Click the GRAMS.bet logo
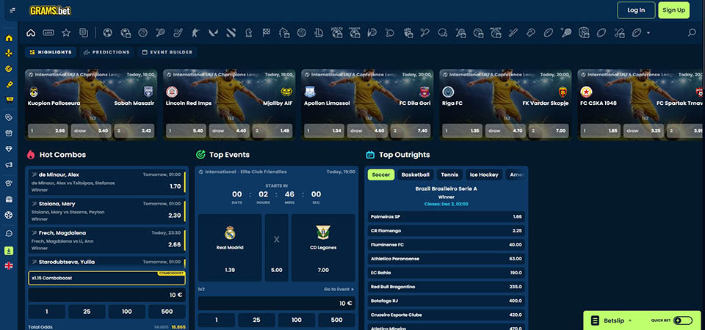The width and height of the screenshot is (705, 330). [x=51, y=10]
